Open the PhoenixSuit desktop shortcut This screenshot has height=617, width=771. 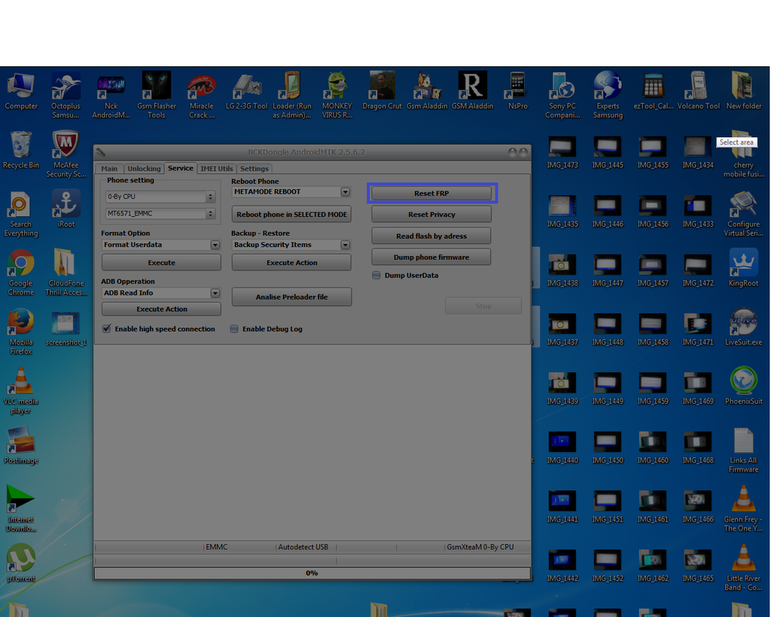[743, 382]
